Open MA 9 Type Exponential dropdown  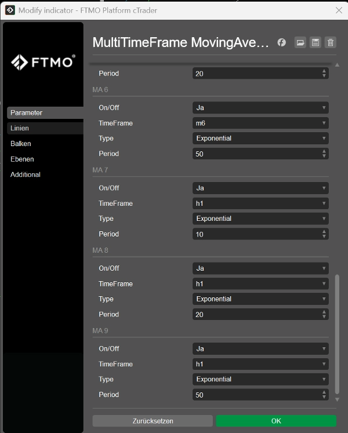tap(260, 380)
